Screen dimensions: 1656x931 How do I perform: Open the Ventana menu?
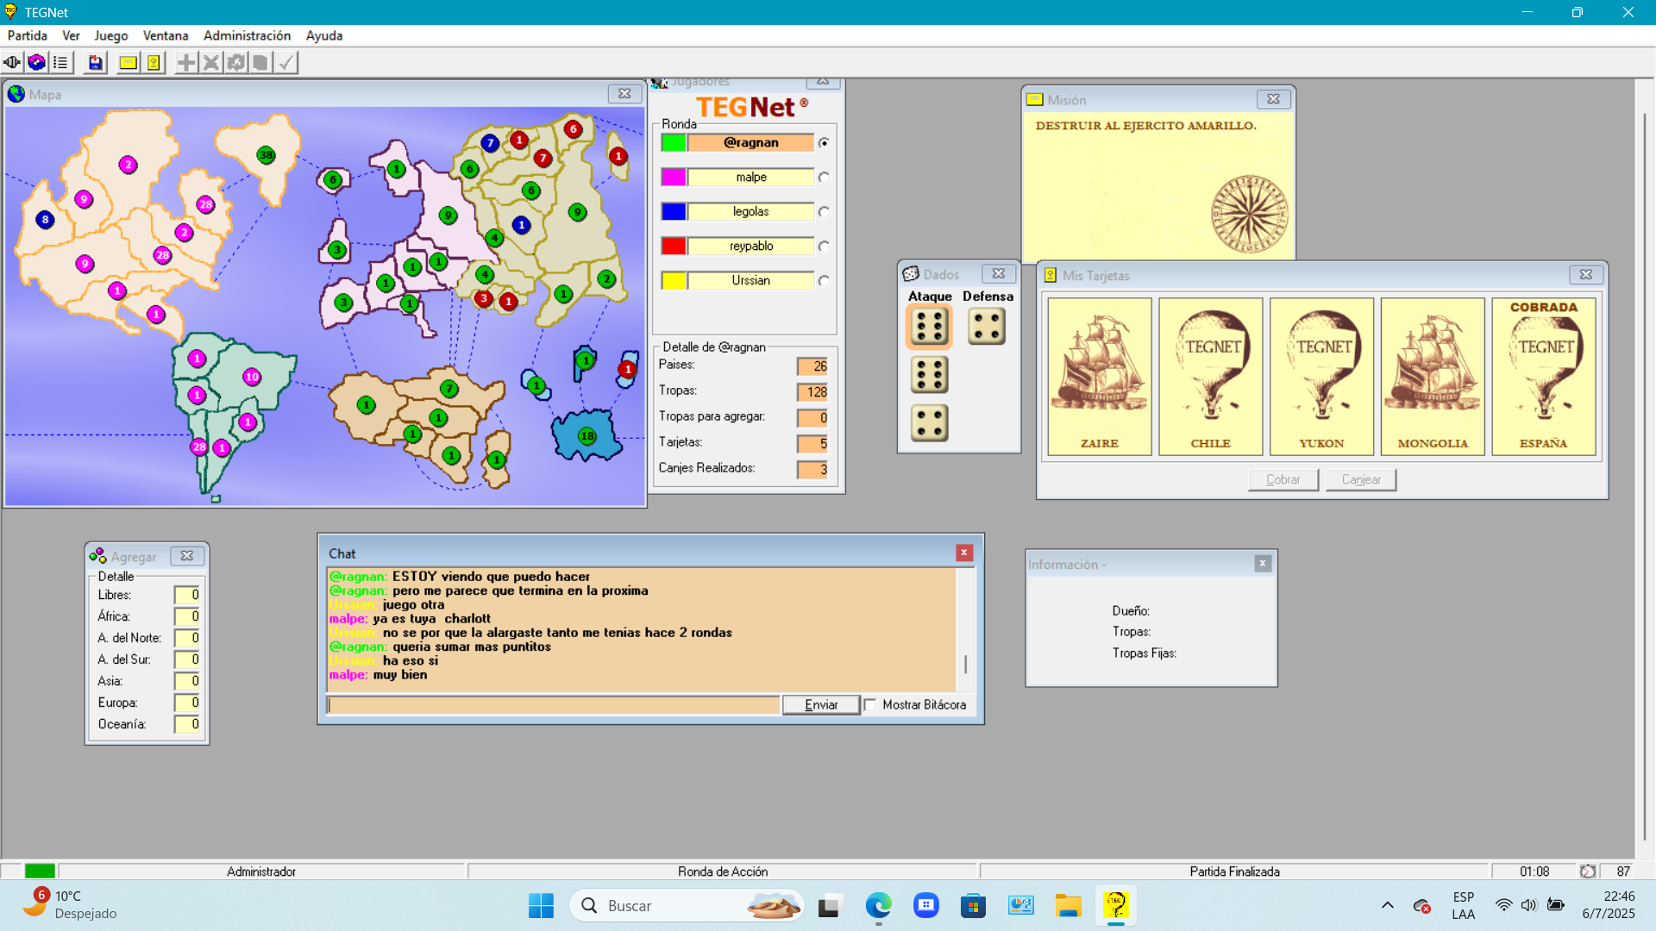click(x=166, y=35)
